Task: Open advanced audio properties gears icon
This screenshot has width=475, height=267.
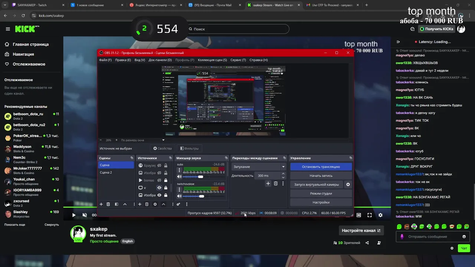Action: tap(178, 204)
